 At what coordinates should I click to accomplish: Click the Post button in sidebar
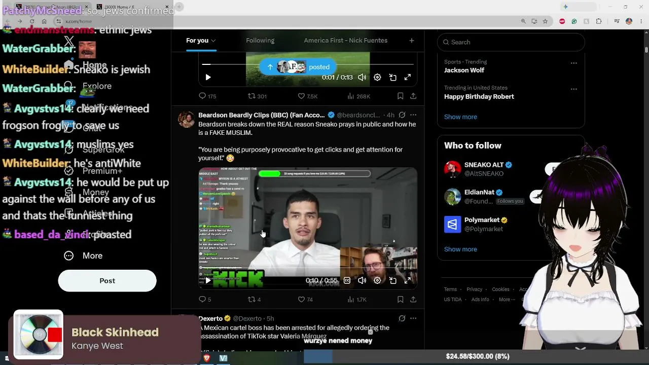[107, 281]
